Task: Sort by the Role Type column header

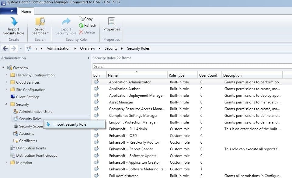Action: (x=182, y=75)
